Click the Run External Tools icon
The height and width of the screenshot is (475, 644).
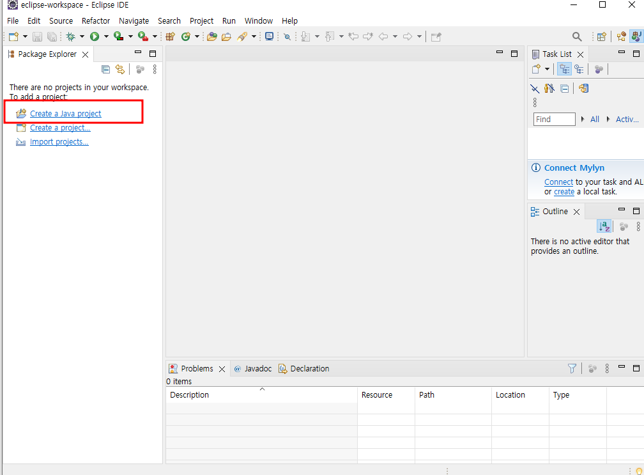(x=143, y=36)
